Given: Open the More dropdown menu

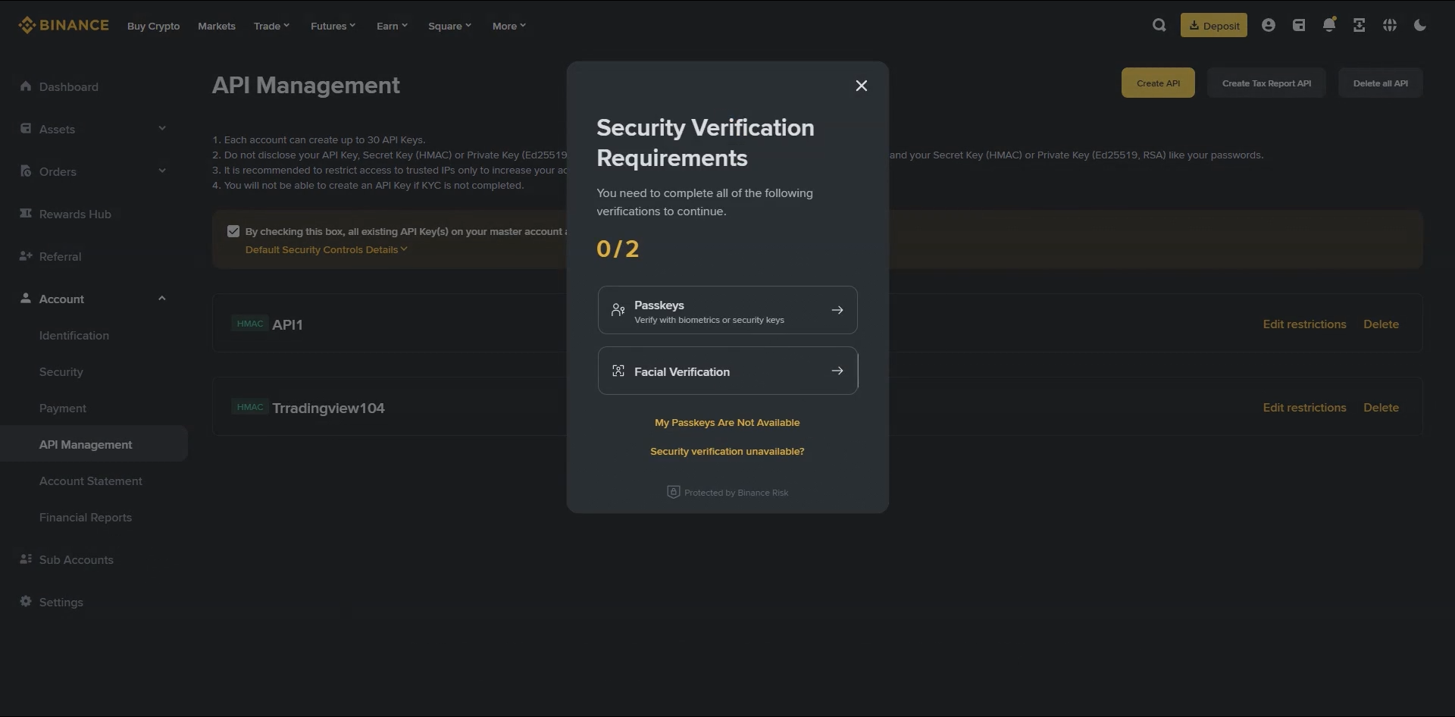Looking at the screenshot, I should point(509,26).
